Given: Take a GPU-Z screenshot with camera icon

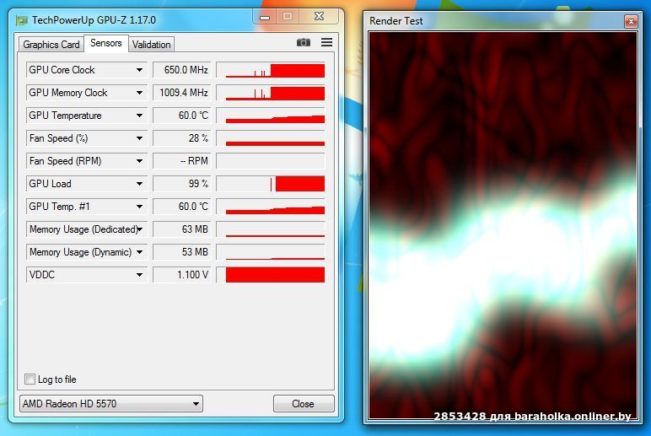Looking at the screenshot, I should tap(304, 42).
